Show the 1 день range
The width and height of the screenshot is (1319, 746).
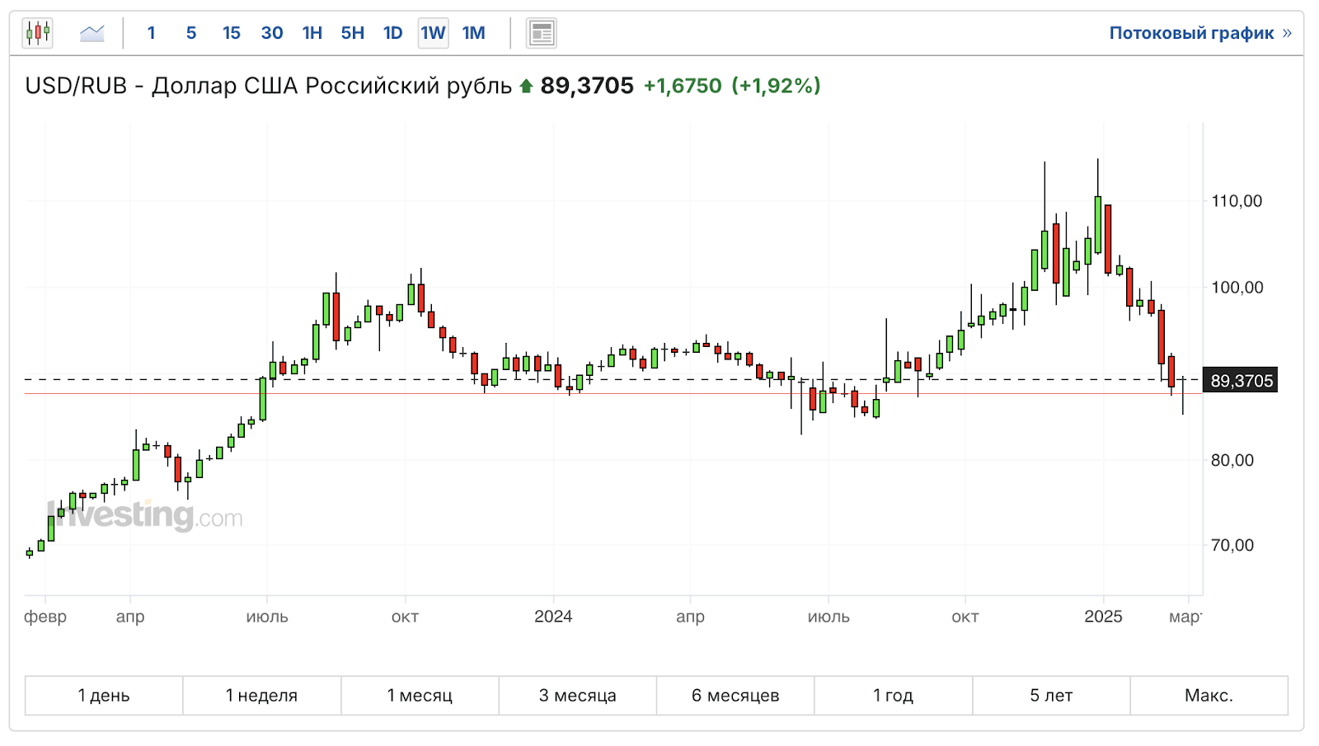(x=104, y=696)
